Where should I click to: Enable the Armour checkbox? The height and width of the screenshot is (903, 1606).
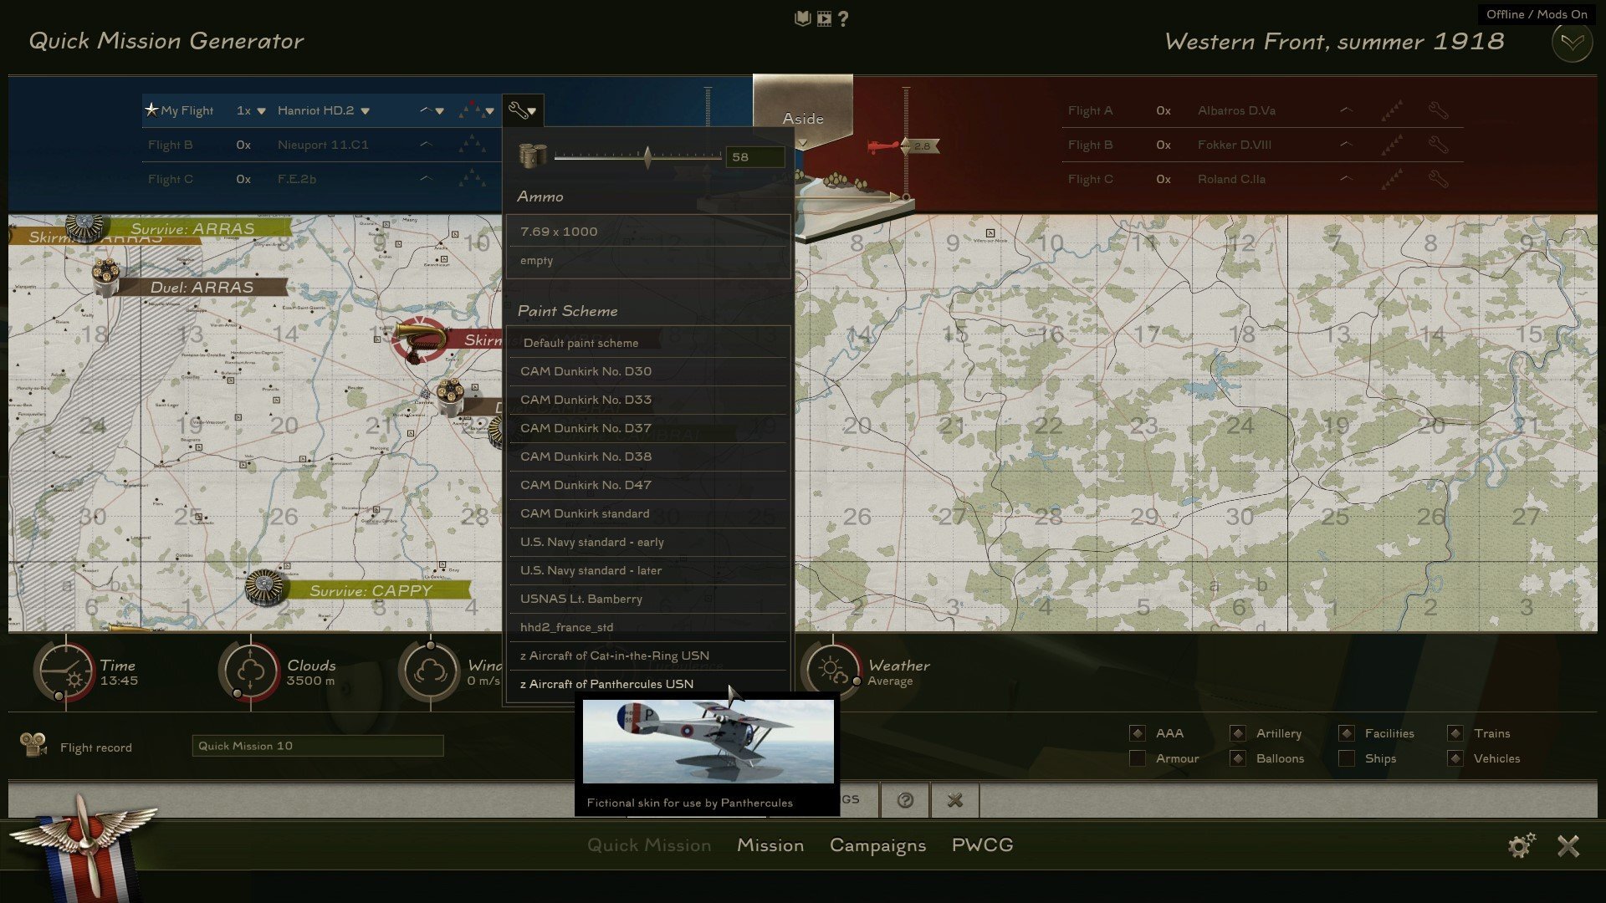1137,758
